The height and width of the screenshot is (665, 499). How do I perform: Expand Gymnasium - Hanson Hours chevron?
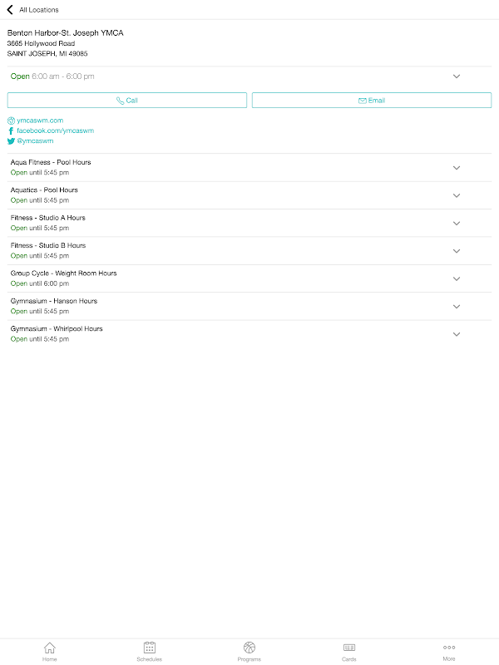point(457,307)
